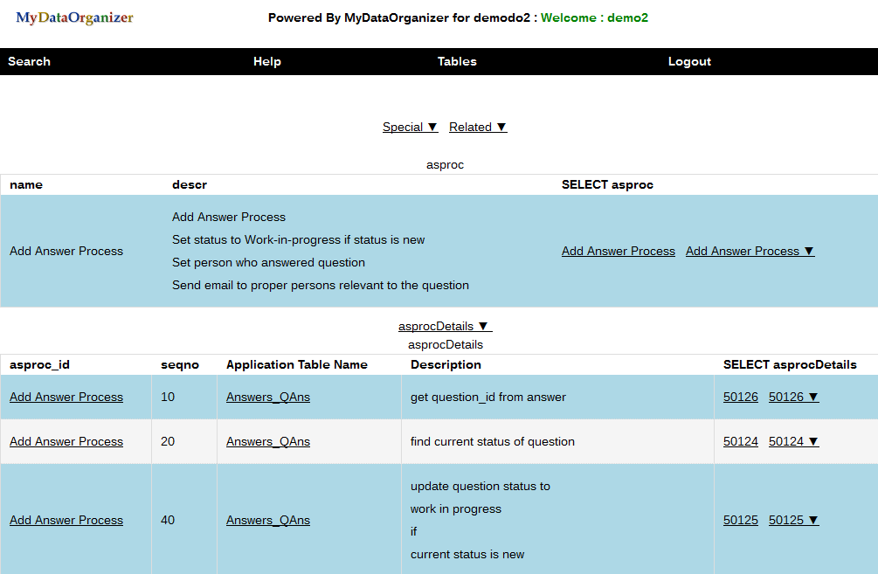Expand the asprocDetails dropdown above the table

(x=445, y=326)
